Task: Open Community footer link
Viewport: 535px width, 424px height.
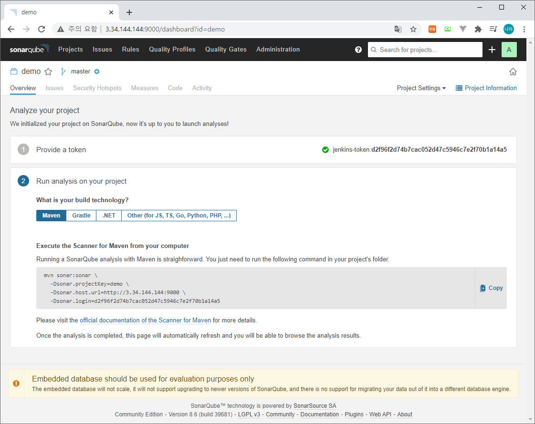Action: pyautogui.click(x=280, y=414)
